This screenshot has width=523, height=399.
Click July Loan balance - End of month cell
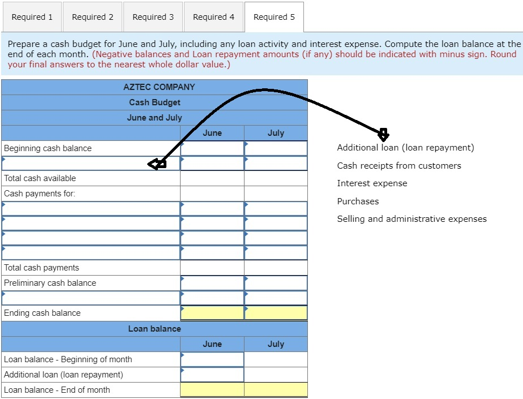tap(276, 389)
